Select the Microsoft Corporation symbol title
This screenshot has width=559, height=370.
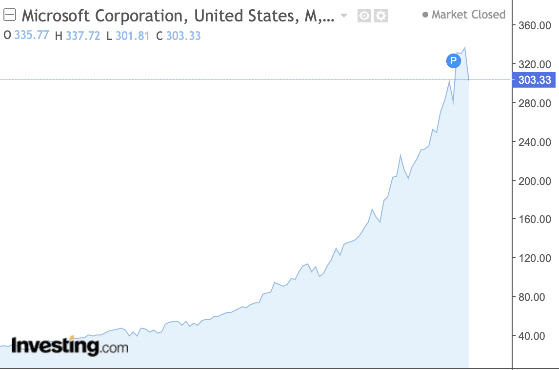pos(178,16)
